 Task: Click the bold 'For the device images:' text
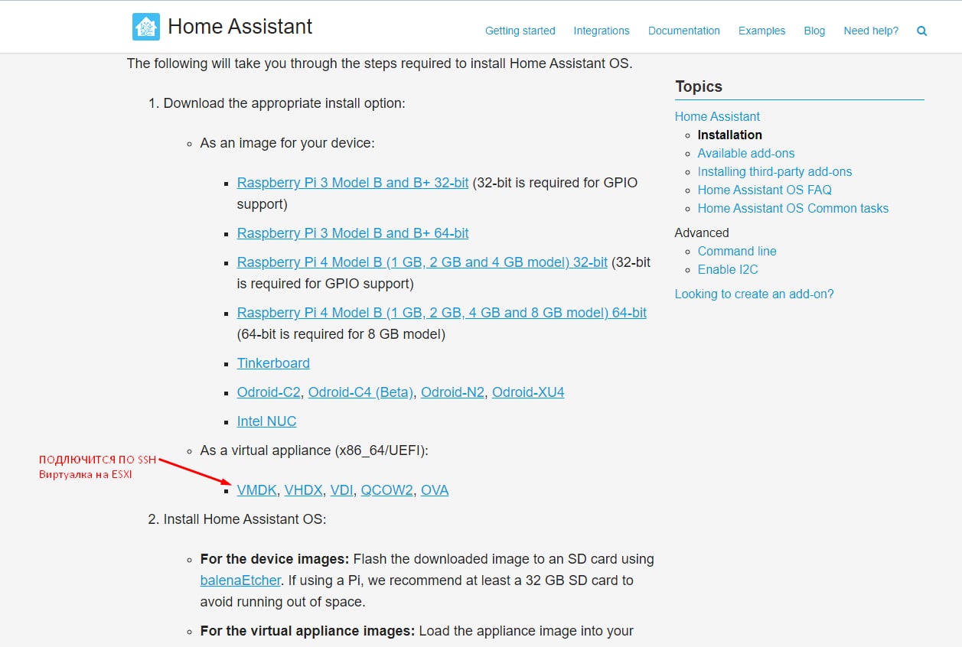coord(275,559)
